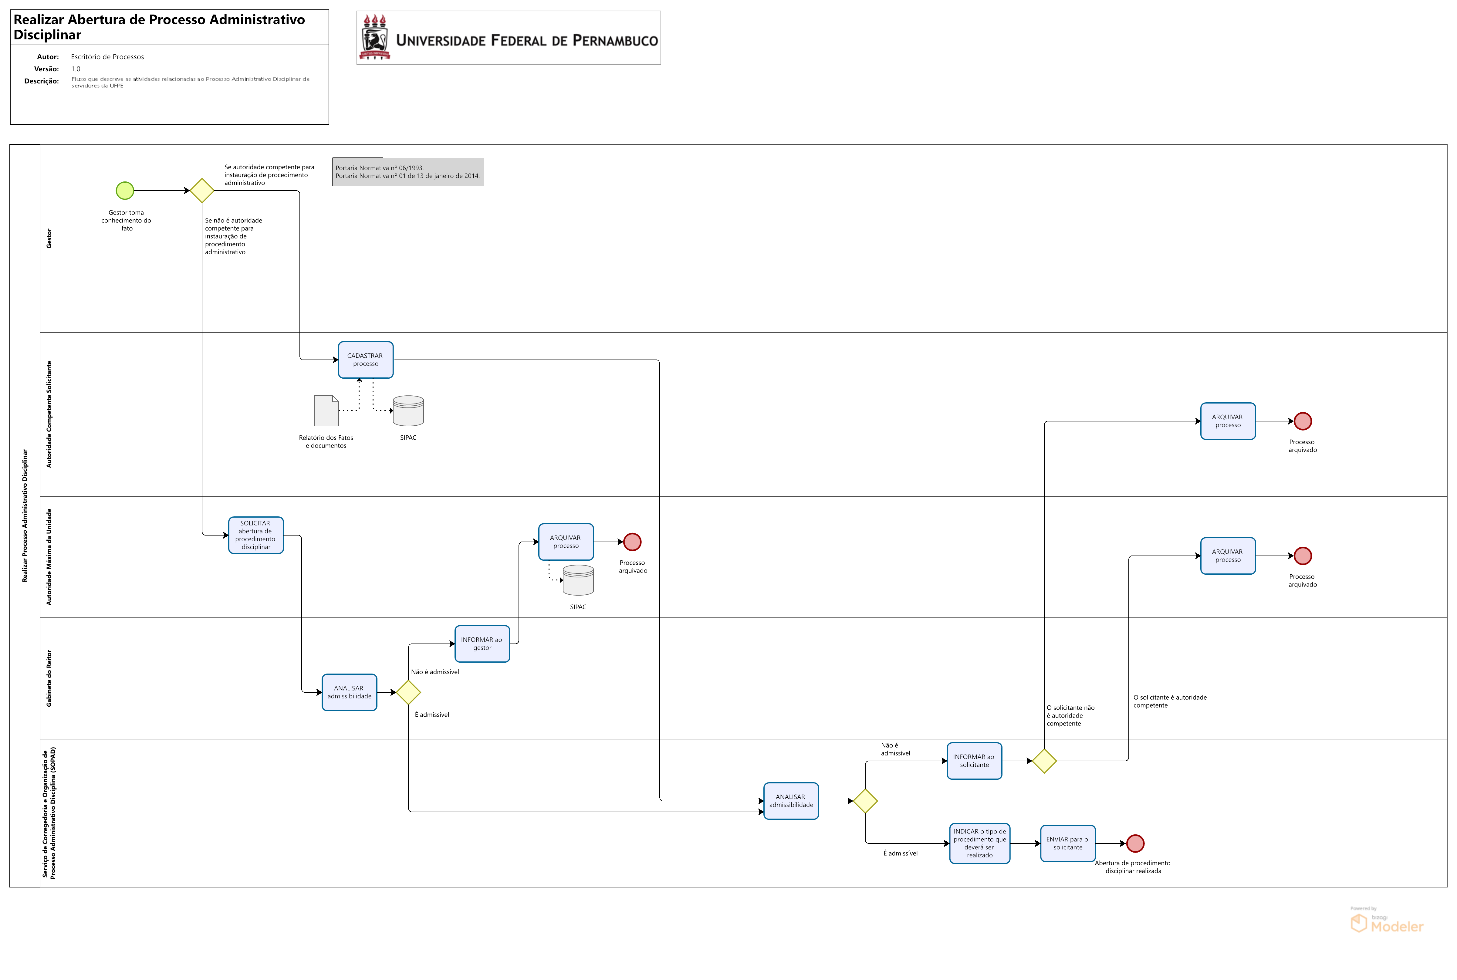Viewport: 1457px width, 980px height.
Task: Select the gateway diamond after start event
Action: (x=202, y=191)
